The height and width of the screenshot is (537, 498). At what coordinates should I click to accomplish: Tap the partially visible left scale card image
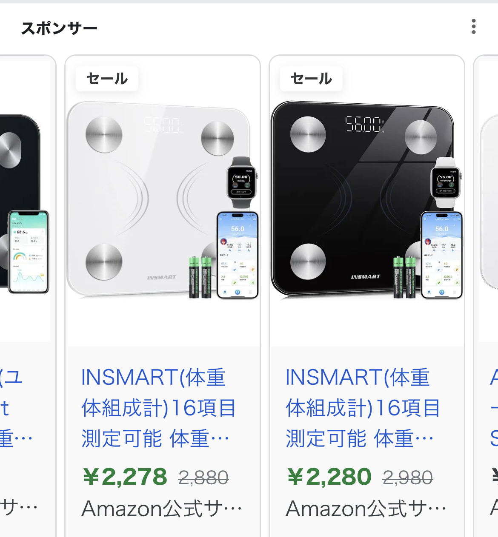click(25, 201)
